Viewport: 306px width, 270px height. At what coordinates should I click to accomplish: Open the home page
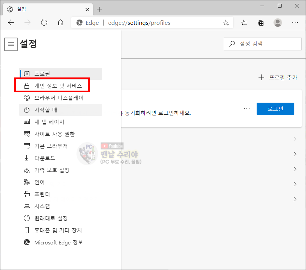[x=61, y=23]
